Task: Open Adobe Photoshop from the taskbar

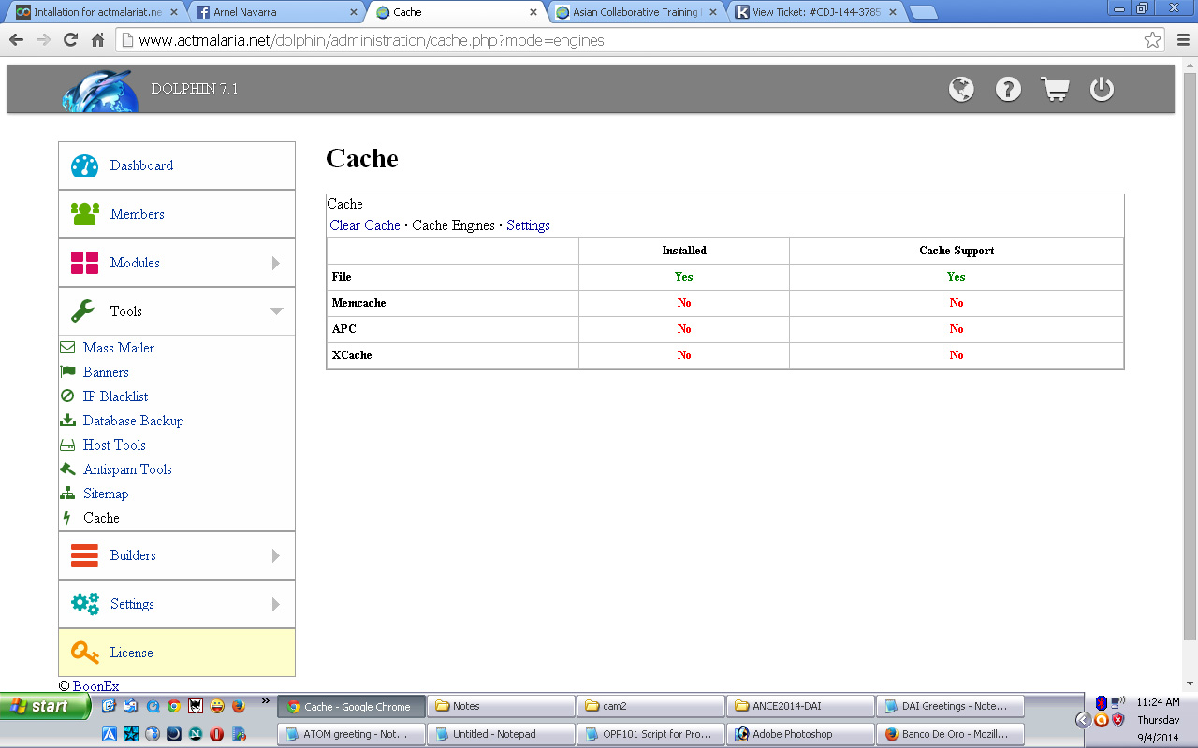Action: 800,734
